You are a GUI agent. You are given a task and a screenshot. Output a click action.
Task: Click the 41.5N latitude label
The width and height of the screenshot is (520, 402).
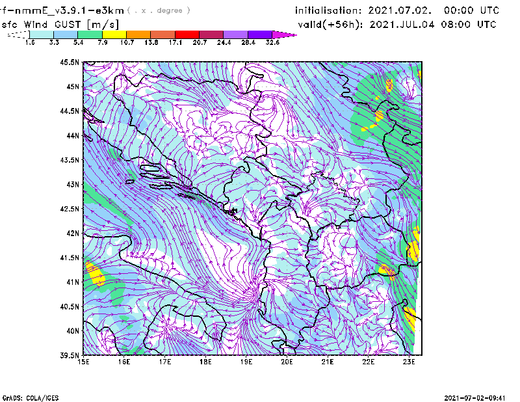[x=70, y=258]
